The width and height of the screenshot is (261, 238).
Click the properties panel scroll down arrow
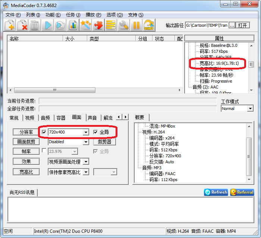tap(251, 90)
